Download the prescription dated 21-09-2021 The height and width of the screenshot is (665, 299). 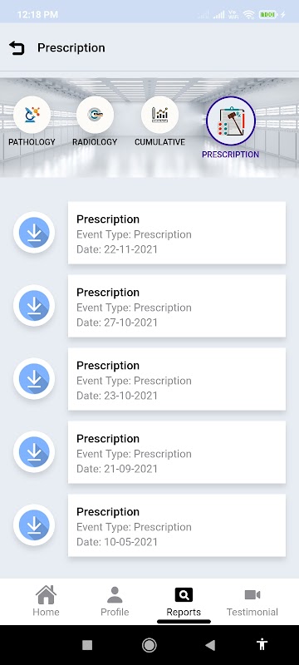pyautogui.click(x=34, y=451)
